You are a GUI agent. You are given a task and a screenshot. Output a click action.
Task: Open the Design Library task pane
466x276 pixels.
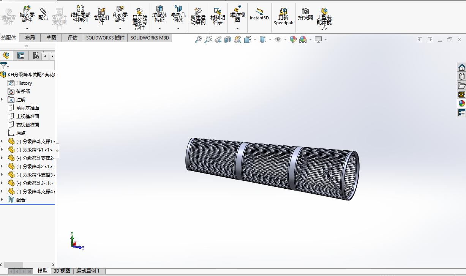pos(461,76)
